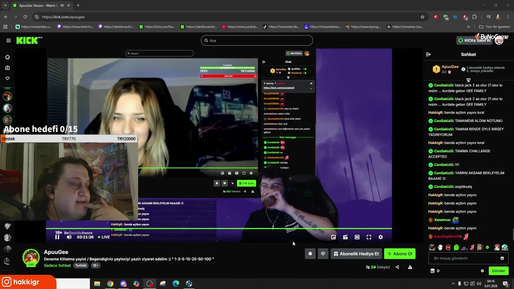The image size is (514, 289).
Task: Open the Browse icon in left sidebar
Action: pyautogui.click(x=7, y=68)
